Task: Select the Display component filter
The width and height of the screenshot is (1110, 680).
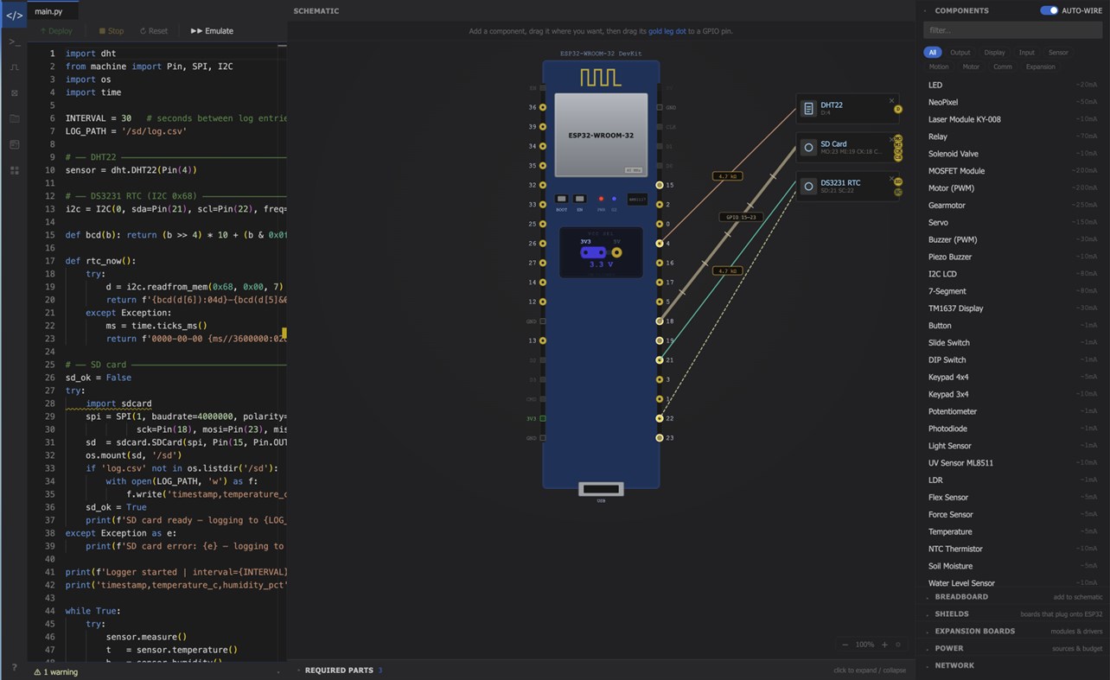Action: coord(994,53)
